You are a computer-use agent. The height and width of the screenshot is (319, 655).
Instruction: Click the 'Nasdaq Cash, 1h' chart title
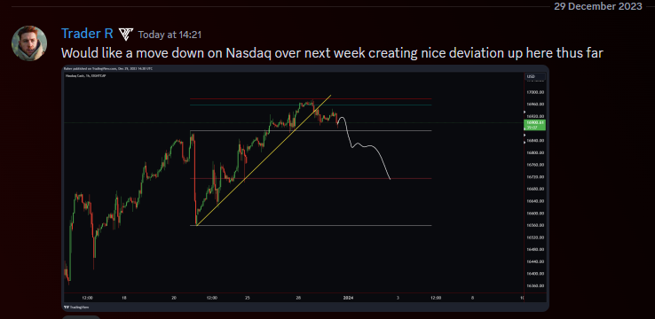coord(85,76)
